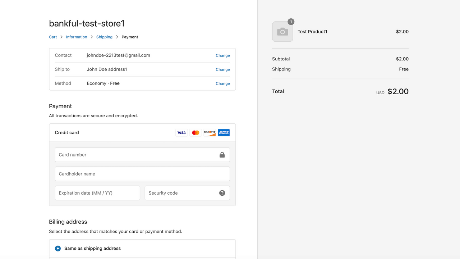Click the Payment breadcrumb step

click(130, 37)
